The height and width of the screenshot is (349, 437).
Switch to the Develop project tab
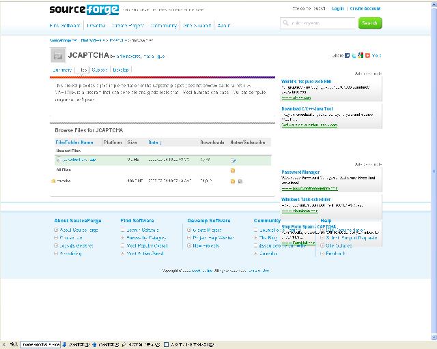coord(121,70)
